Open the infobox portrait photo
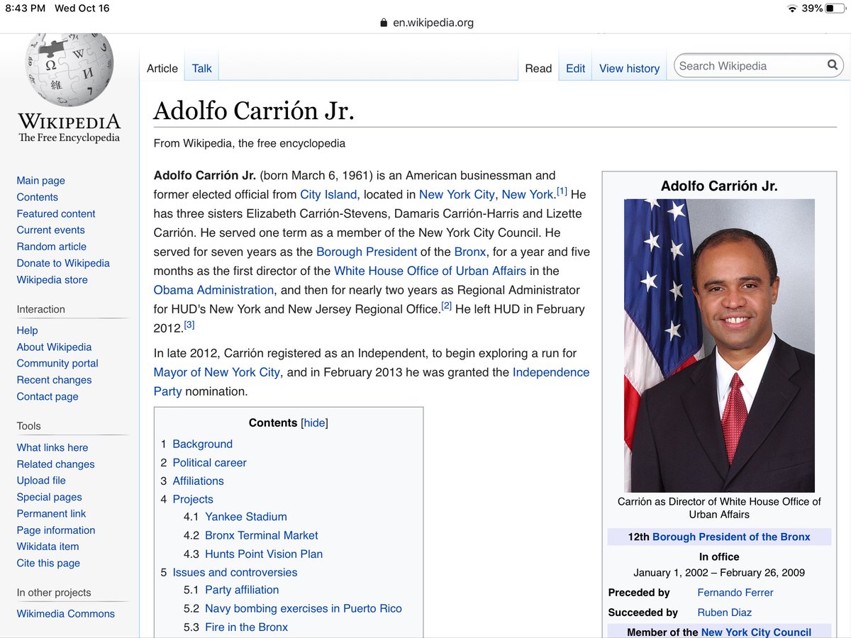This screenshot has height=638, width=851. pos(719,345)
